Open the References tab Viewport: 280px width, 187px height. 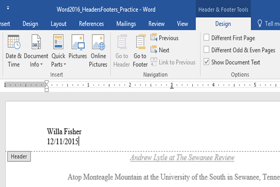[91, 24]
